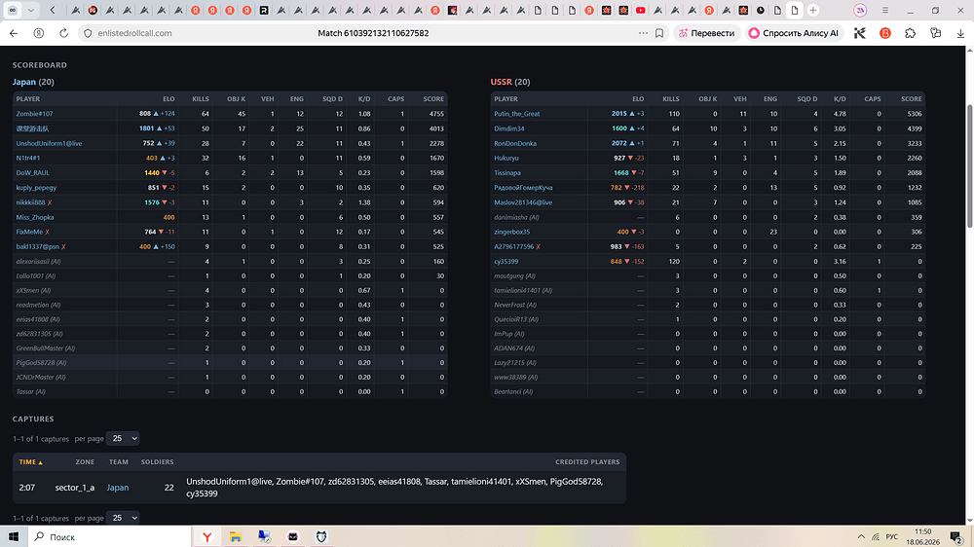974x547 pixels.
Task: Expand the tab list chevron
Action: click(x=30, y=10)
